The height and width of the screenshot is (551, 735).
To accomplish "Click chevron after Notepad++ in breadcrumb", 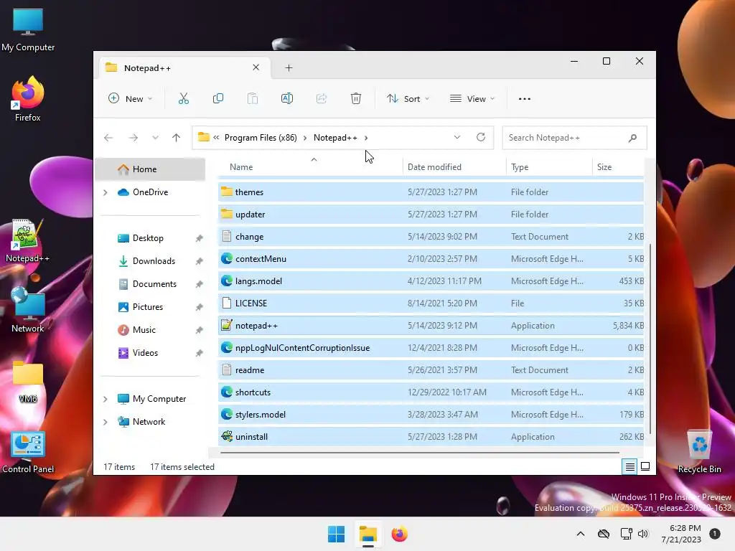I will point(366,138).
